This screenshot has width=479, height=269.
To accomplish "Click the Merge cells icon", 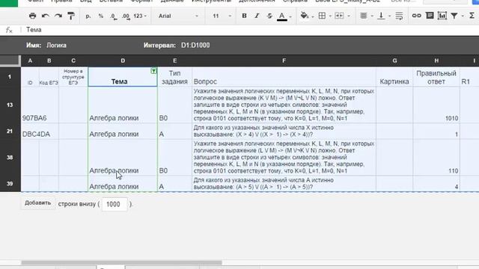I will (x=339, y=16).
